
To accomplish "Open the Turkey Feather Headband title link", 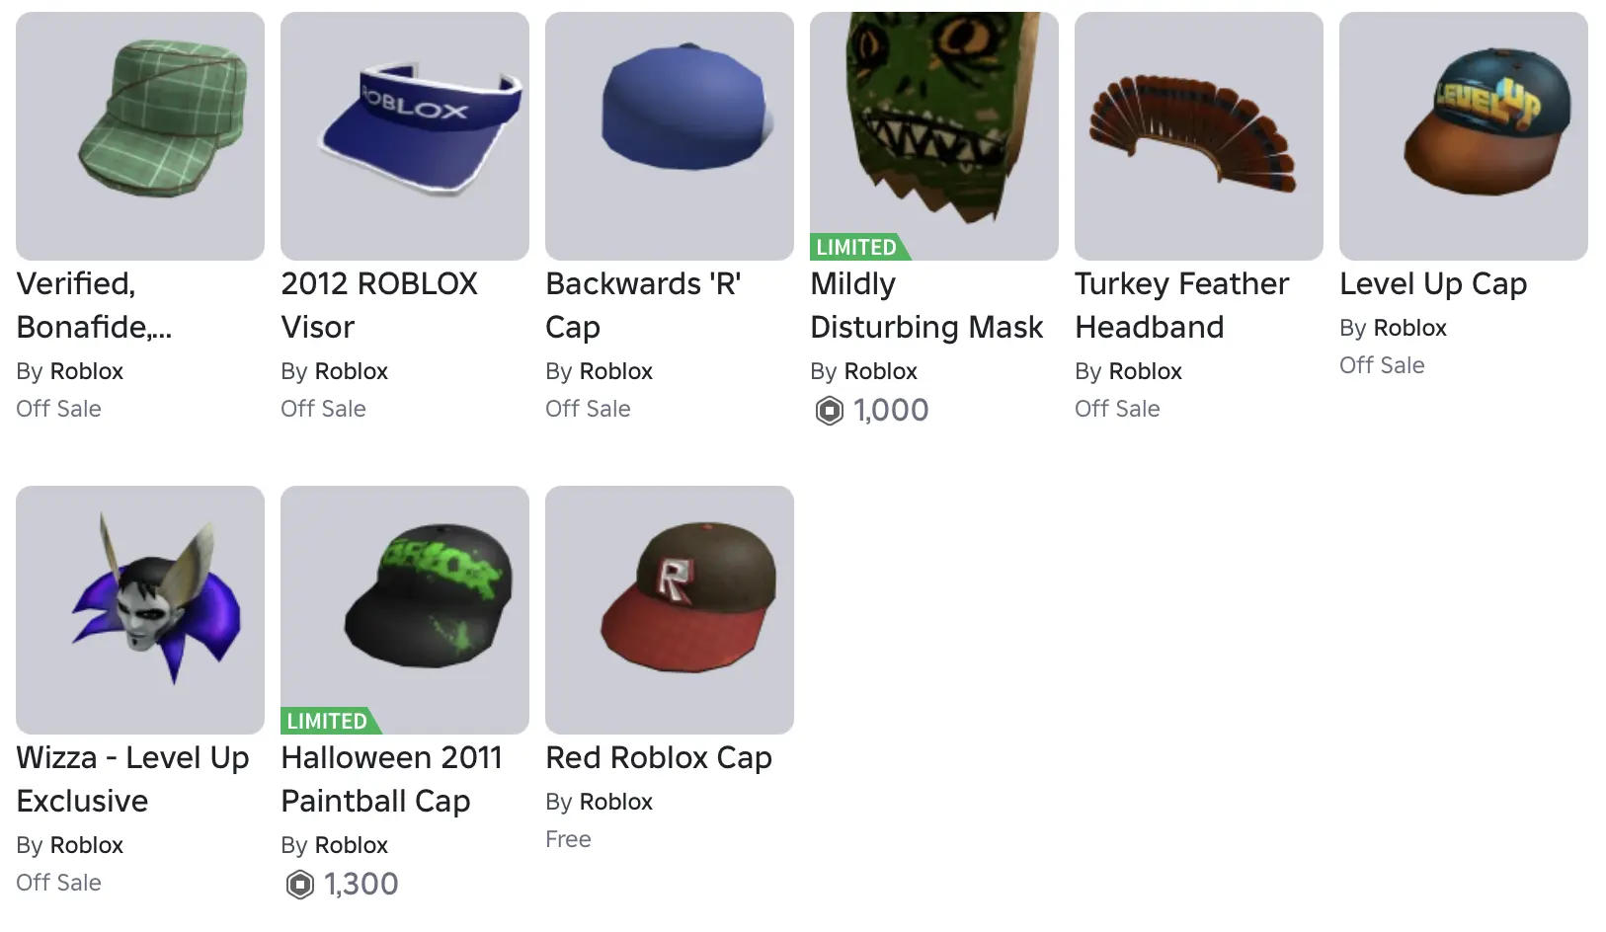I will [1181, 305].
